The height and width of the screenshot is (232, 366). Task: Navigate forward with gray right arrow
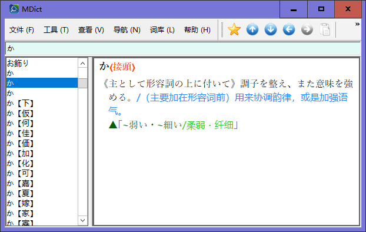[x=307, y=29]
